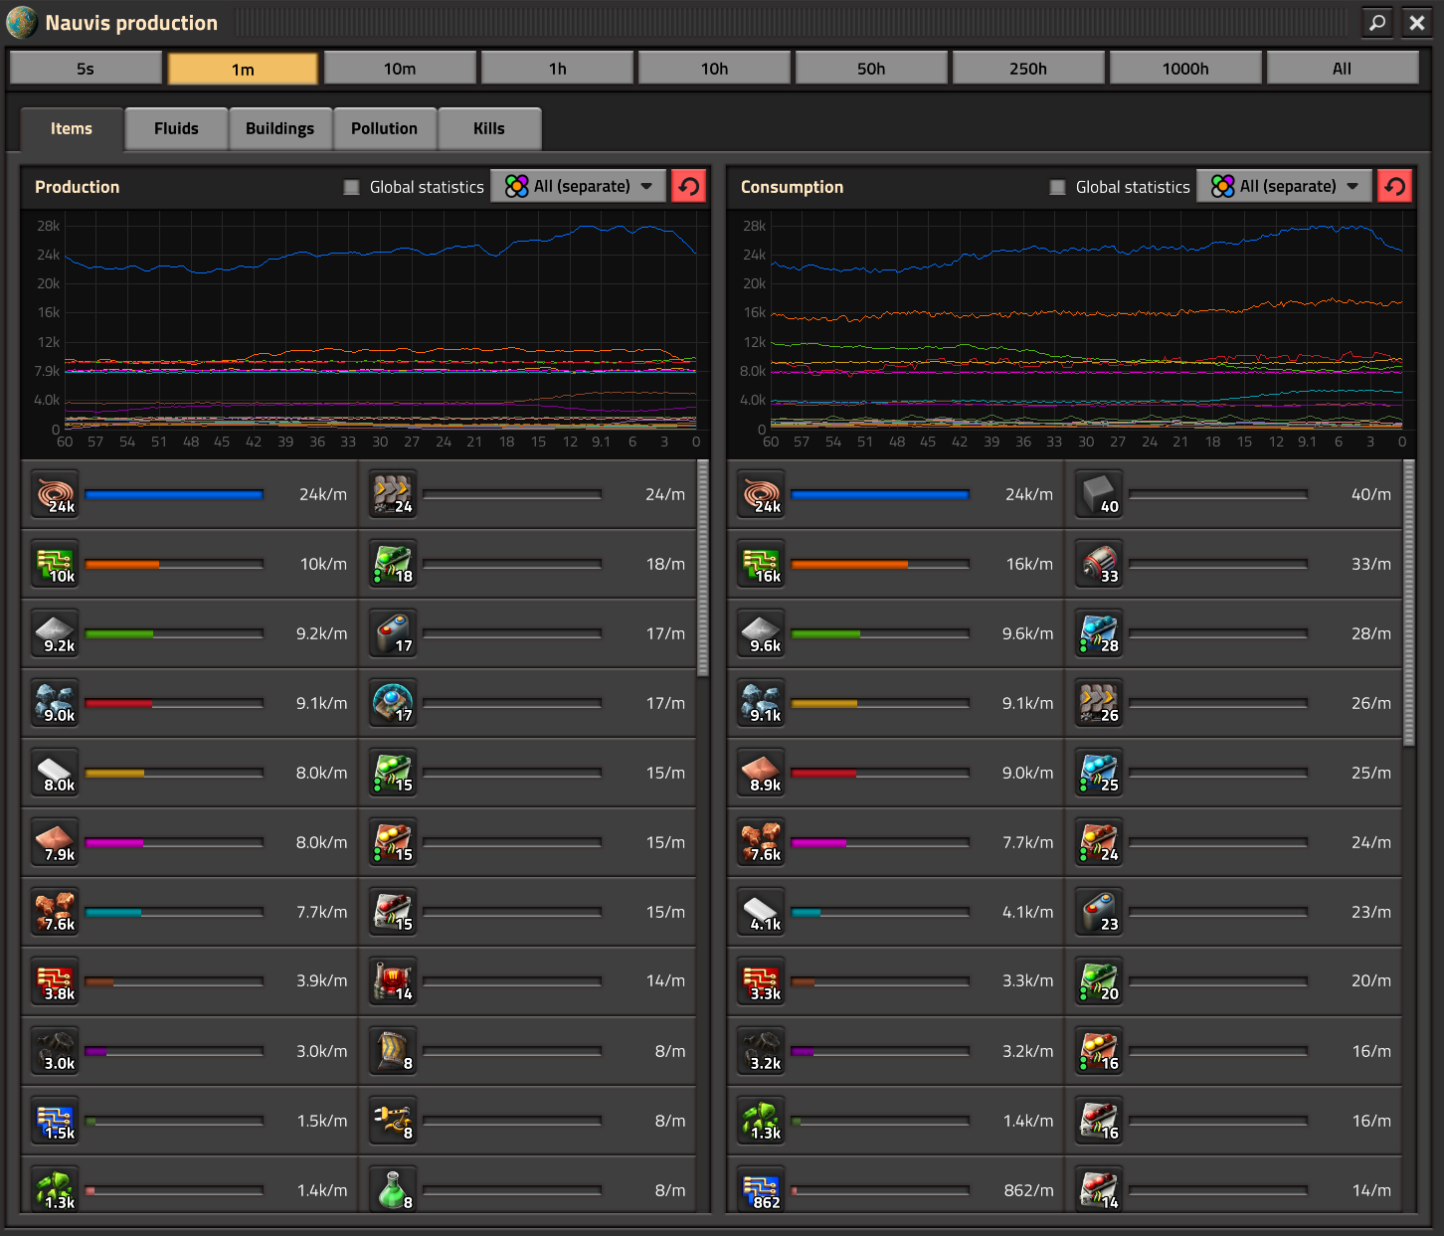This screenshot has width=1444, height=1236.
Task: Click the concrete block icon showing 40 in Consumption
Action: point(1099,494)
